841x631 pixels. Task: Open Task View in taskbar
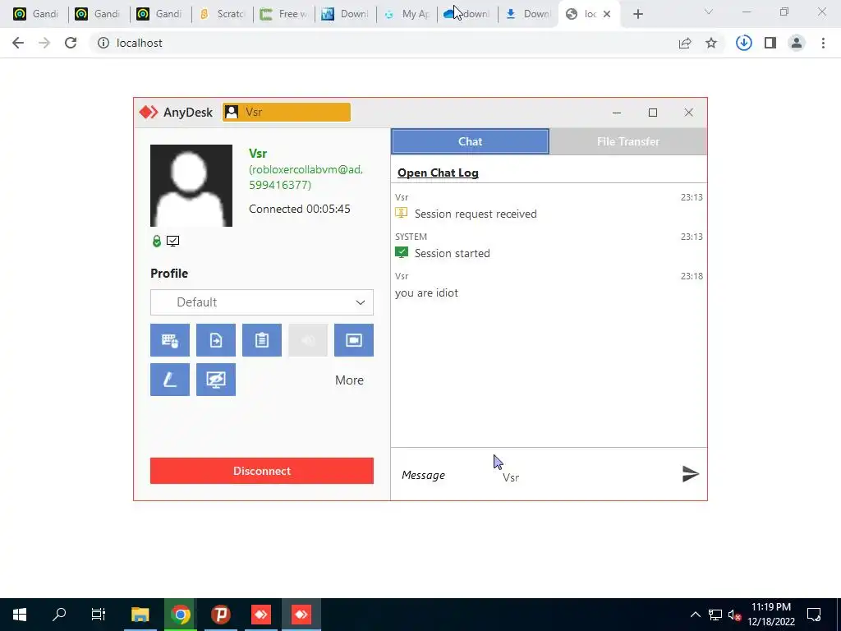(99, 615)
